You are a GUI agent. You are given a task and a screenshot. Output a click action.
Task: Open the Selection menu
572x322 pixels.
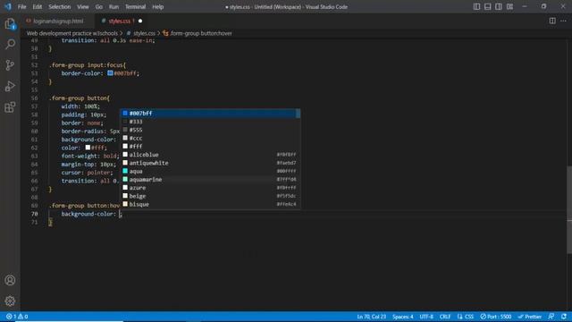point(60,7)
